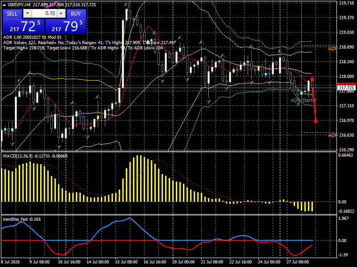This screenshot has width=357, height=267.
Task: Click the MACD scale value -0.16822
Action: pyautogui.click(x=346, y=211)
